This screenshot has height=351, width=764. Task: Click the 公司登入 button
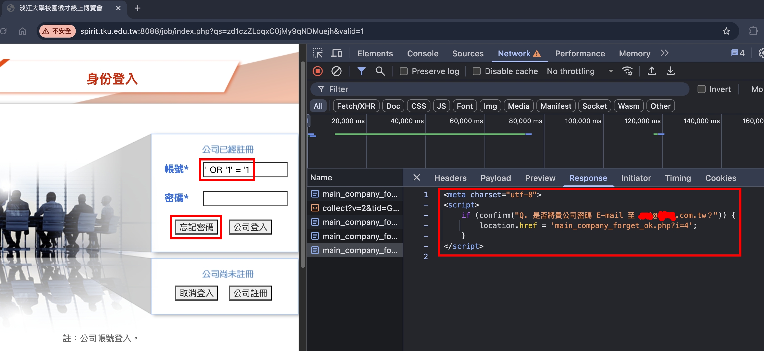pos(250,227)
